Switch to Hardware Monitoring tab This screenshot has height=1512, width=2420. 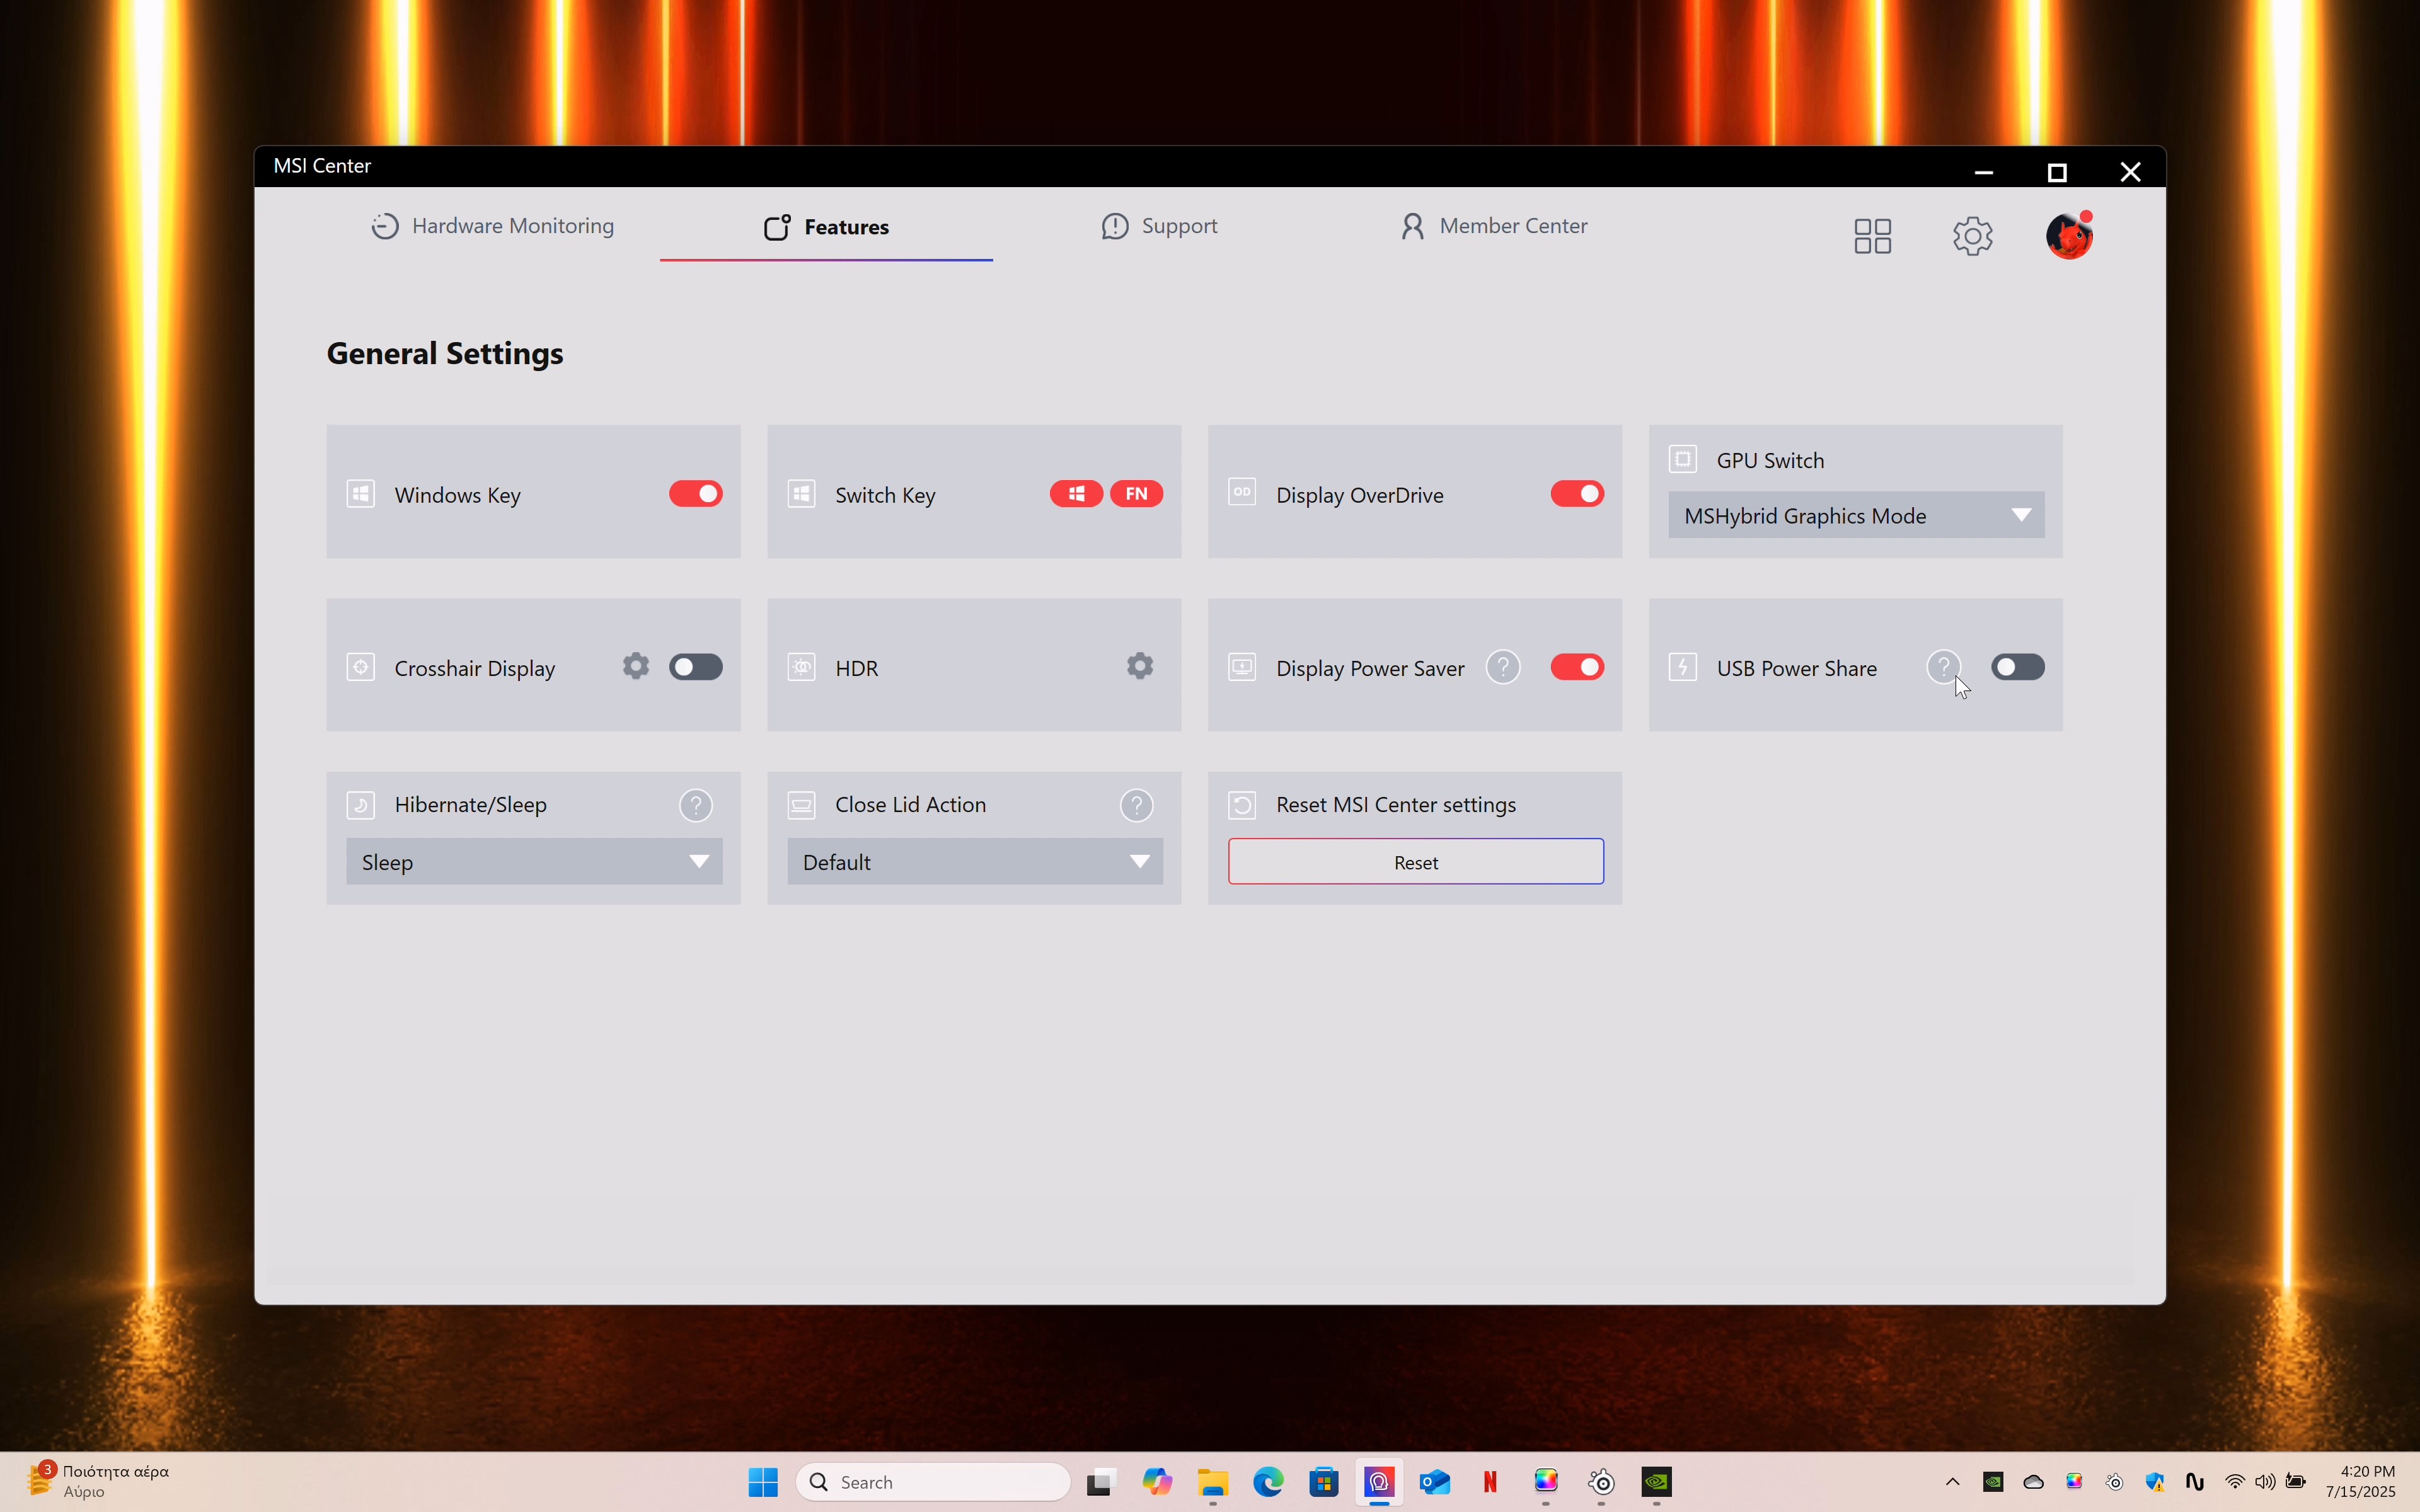point(493,227)
